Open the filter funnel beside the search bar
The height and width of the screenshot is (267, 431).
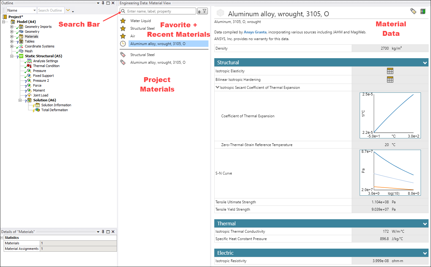tap(205, 11)
